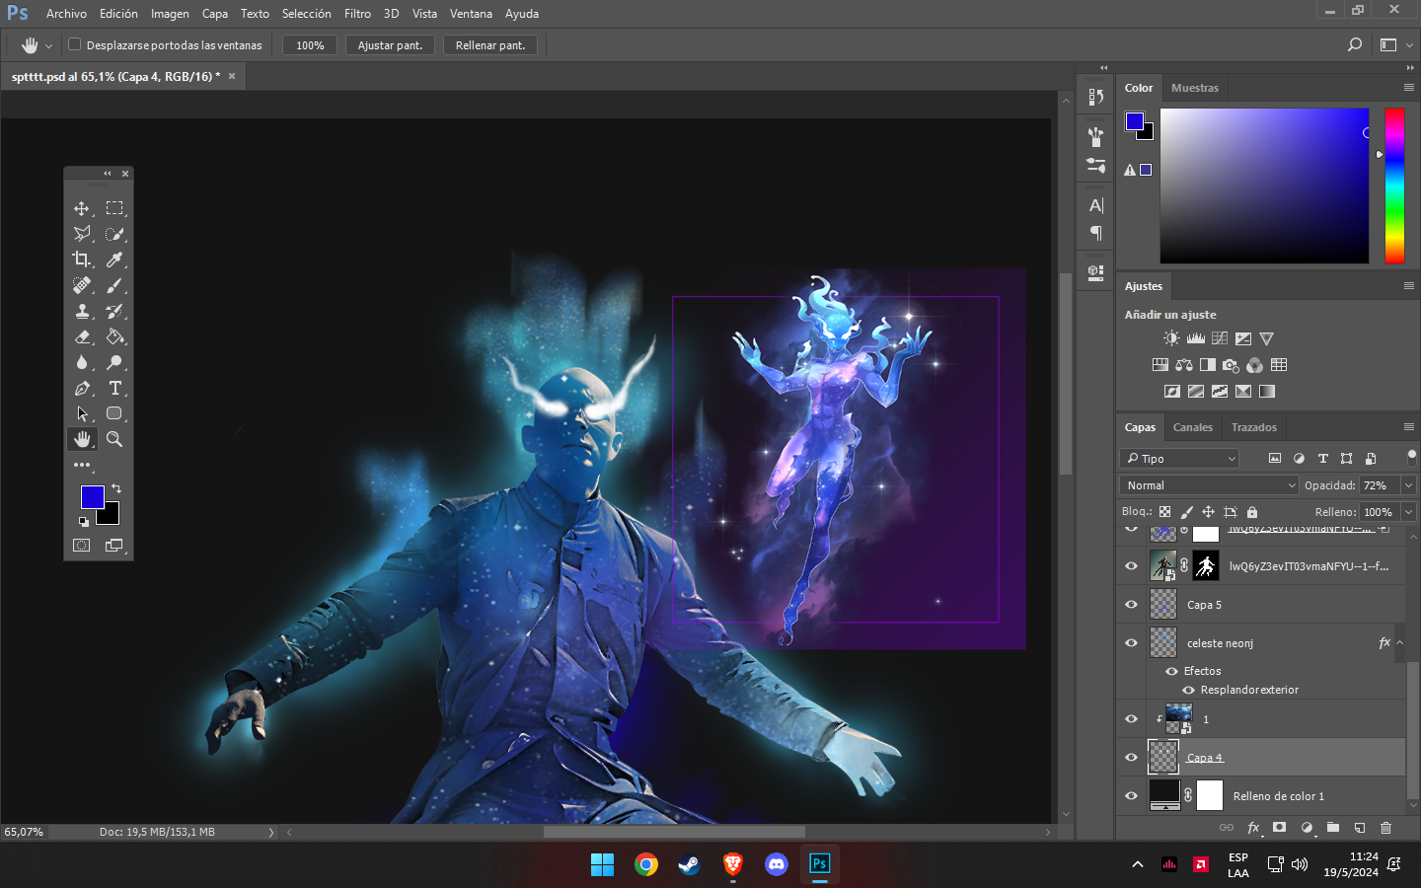Toggle Quick Mask mode
1421x888 pixels.
[82, 545]
